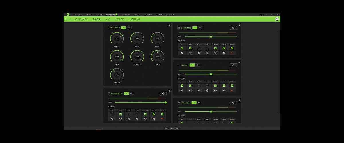This screenshot has height=143, width=344.
Task: Mute MIC channel in Stream Mix routing
Action: tap(182, 53)
